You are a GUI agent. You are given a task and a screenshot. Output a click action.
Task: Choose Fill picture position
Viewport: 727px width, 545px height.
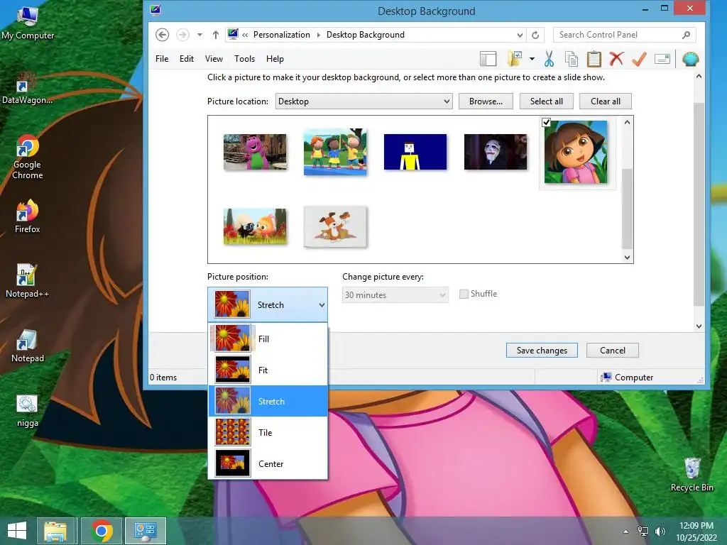click(x=268, y=338)
